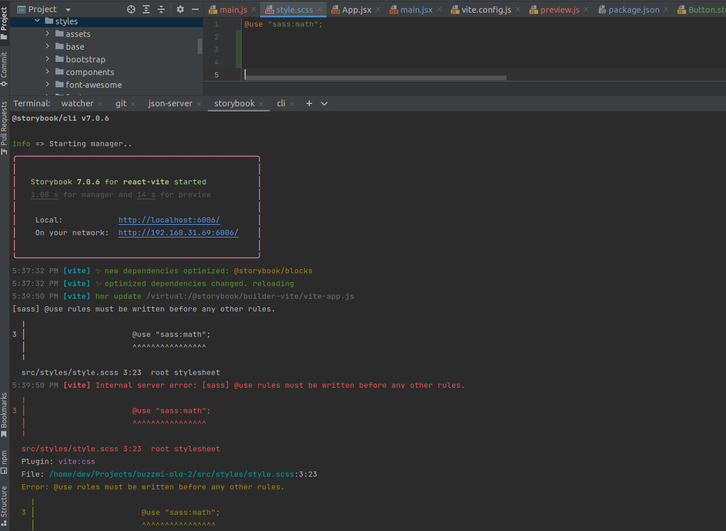Open Project panel settings gear
Image resolution: width=726 pixels, height=531 pixels.
click(180, 9)
